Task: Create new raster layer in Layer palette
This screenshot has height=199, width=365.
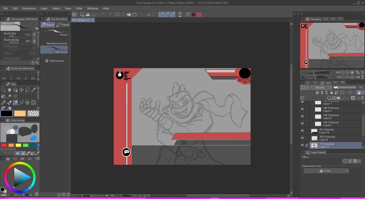Action: (x=329, y=98)
